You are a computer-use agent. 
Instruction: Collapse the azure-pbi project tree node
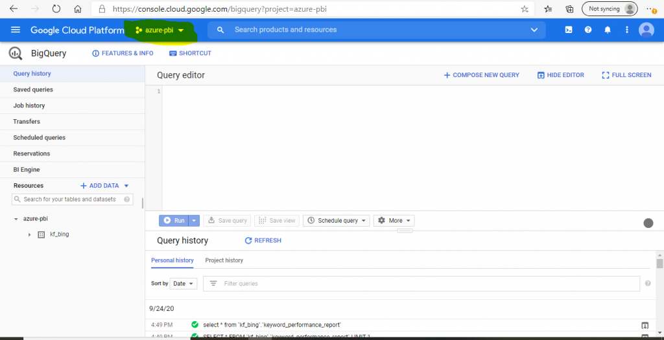16,219
